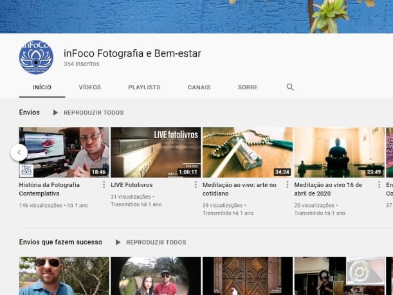
Task: Play the 23:49 meditation silhouette thumbnail
Action: click(x=339, y=152)
